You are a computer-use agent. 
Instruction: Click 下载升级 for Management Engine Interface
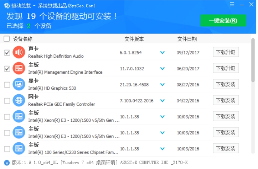click(226, 68)
